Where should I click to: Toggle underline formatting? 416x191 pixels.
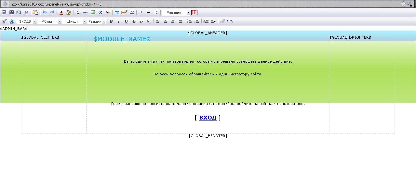126,21
